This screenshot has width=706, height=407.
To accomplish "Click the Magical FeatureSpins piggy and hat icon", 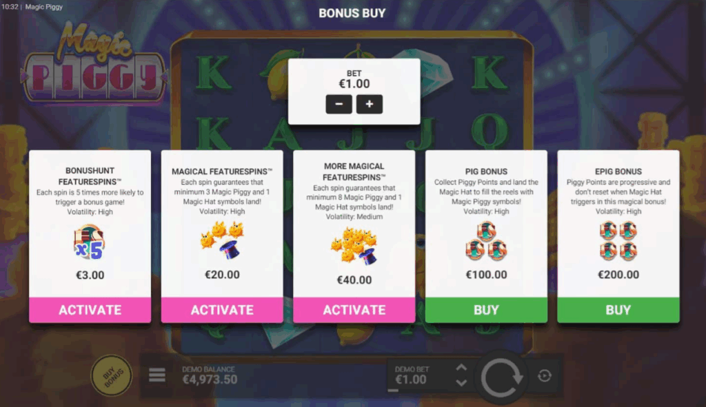I will (x=222, y=240).
